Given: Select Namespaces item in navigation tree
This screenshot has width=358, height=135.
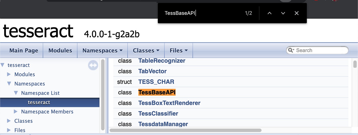Looking at the screenshot, I should [x=30, y=84].
